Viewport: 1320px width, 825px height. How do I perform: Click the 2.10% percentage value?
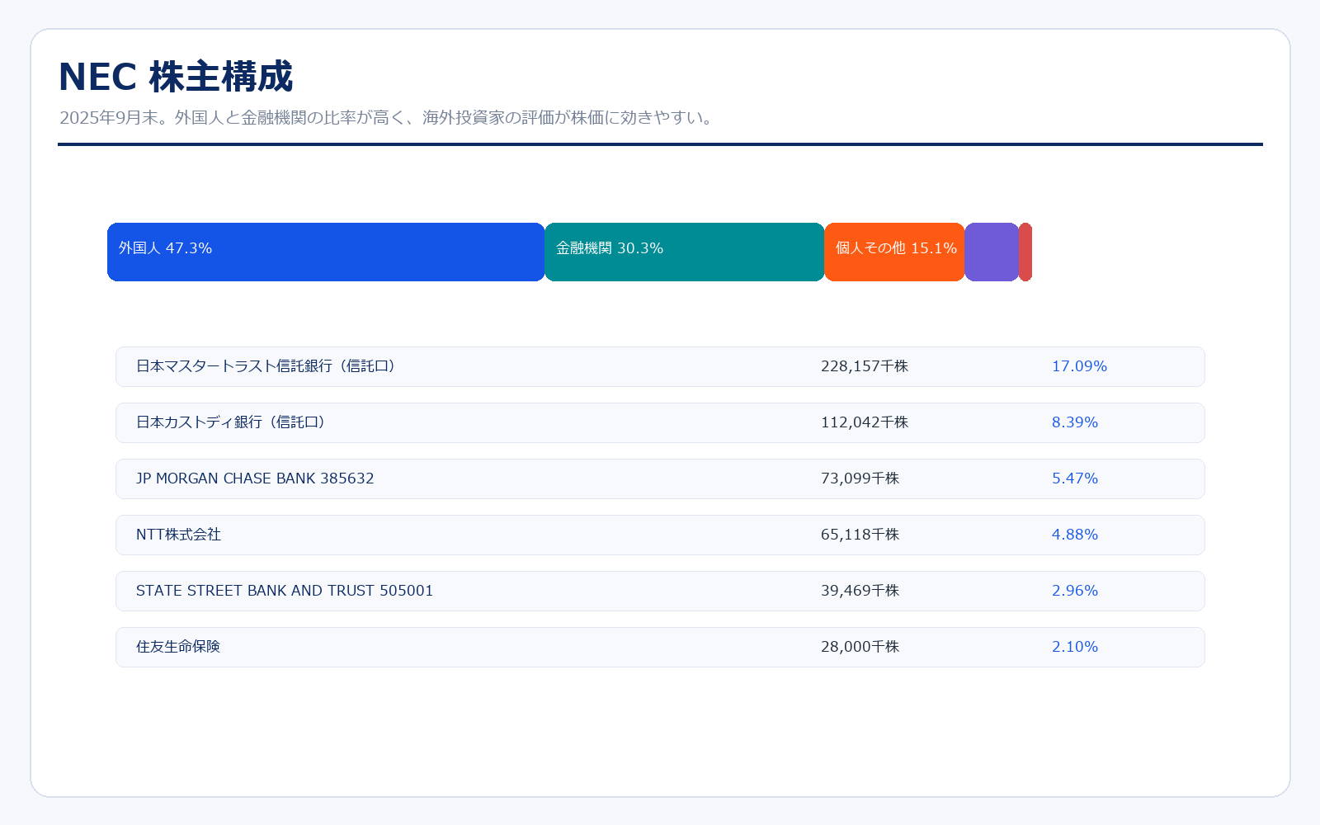1075,647
